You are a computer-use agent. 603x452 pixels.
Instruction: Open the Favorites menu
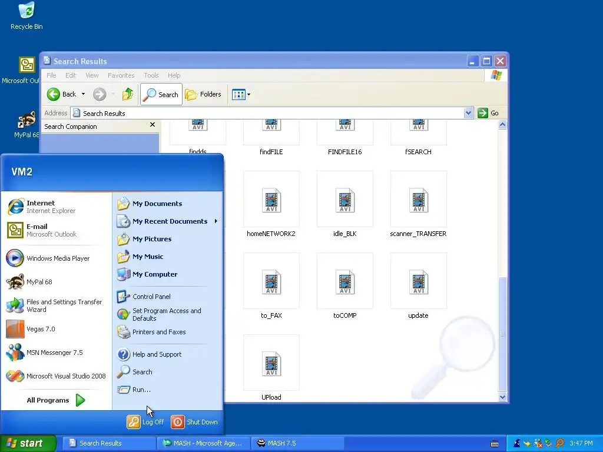pos(121,75)
